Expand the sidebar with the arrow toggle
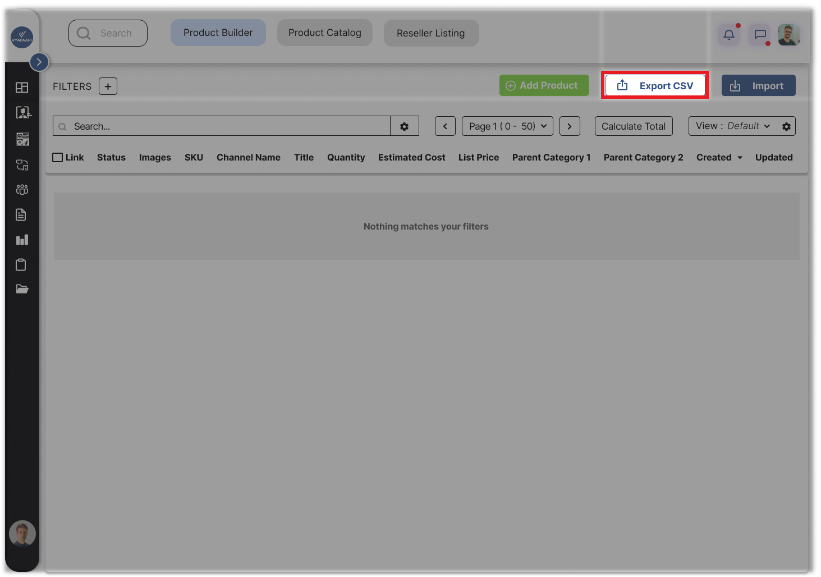The height and width of the screenshot is (577, 821). 39,62
